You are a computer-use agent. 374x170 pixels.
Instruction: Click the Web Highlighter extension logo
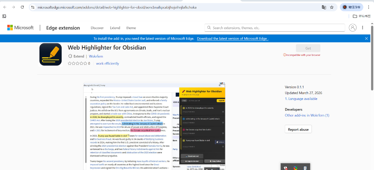(x=50, y=54)
